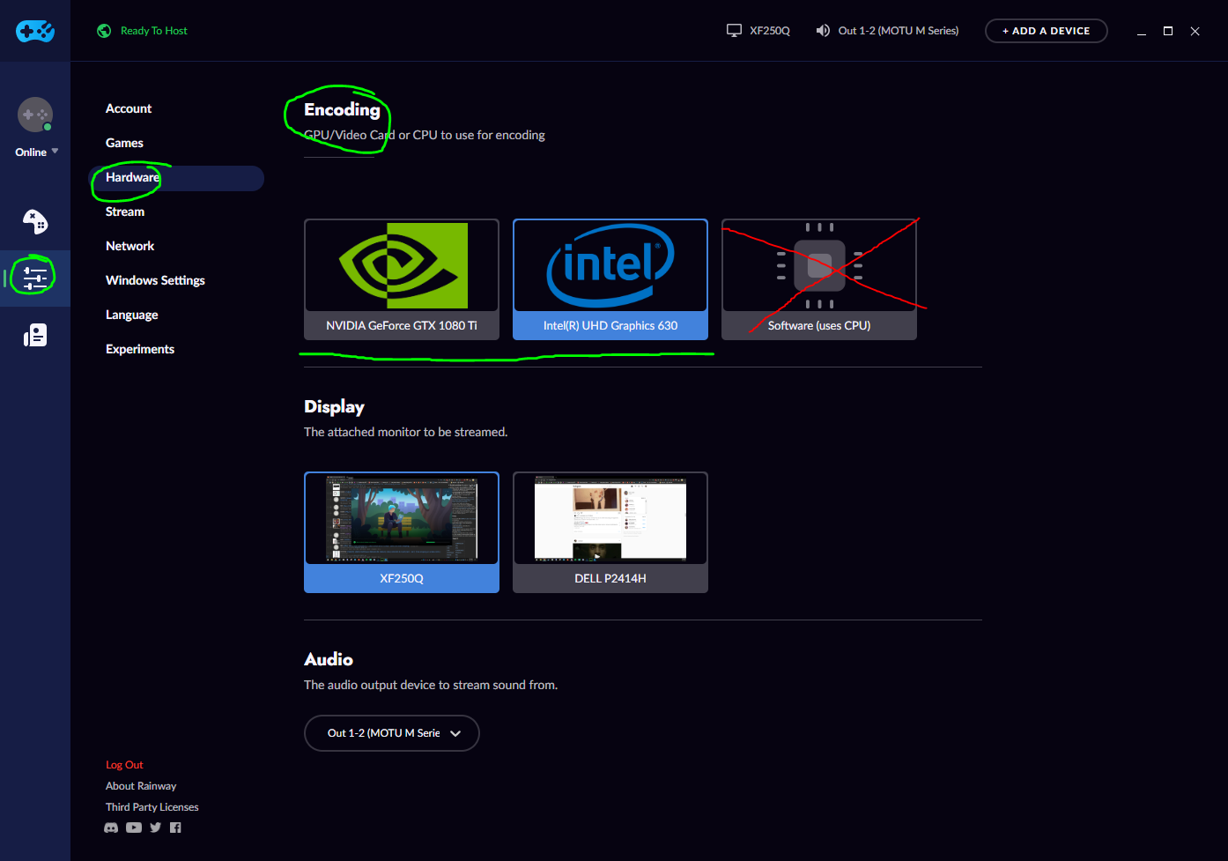Open the Third Party Licenses link
This screenshot has height=861, width=1228.
tap(152, 807)
